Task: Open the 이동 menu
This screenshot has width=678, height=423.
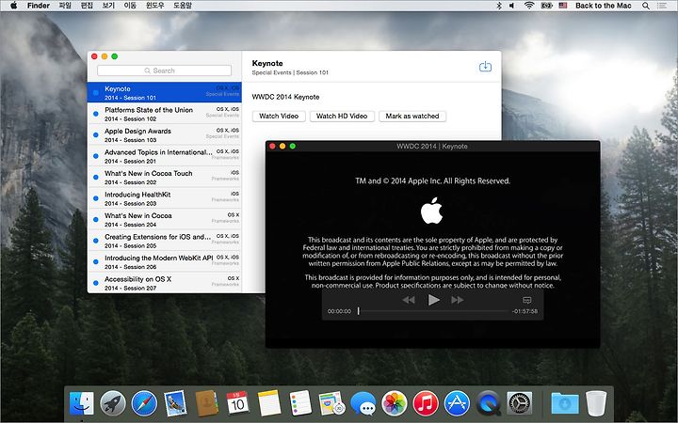Action: (x=130, y=6)
